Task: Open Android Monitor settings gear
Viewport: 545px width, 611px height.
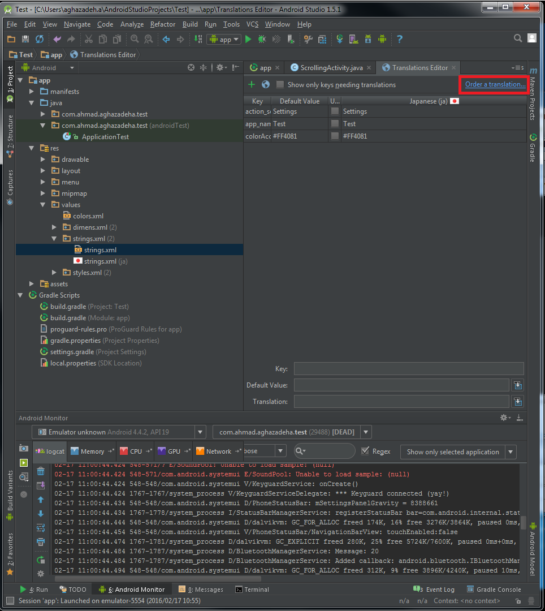Action: point(505,418)
